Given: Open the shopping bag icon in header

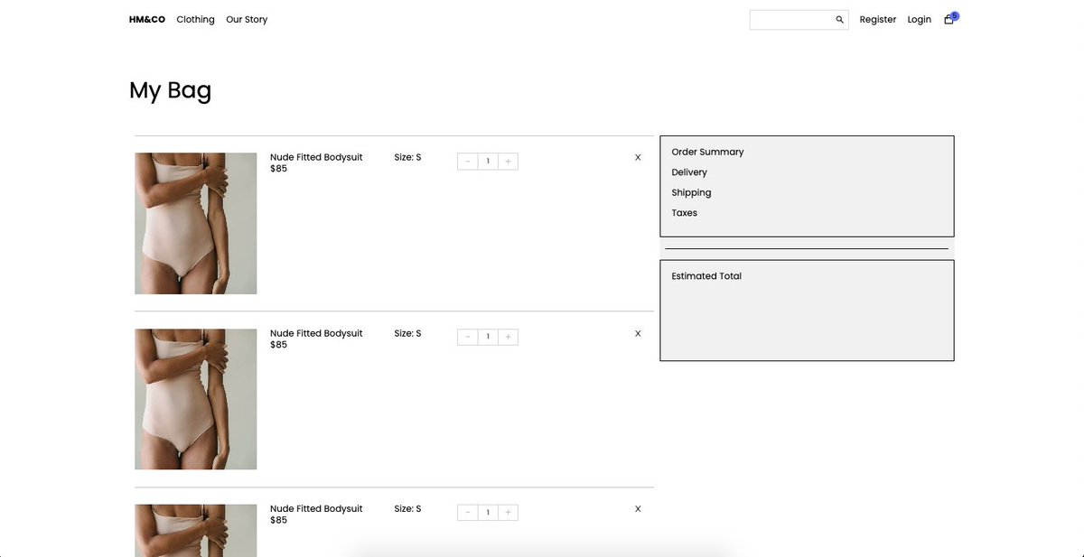Looking at the screenshot, I should (x=948, y=19).
